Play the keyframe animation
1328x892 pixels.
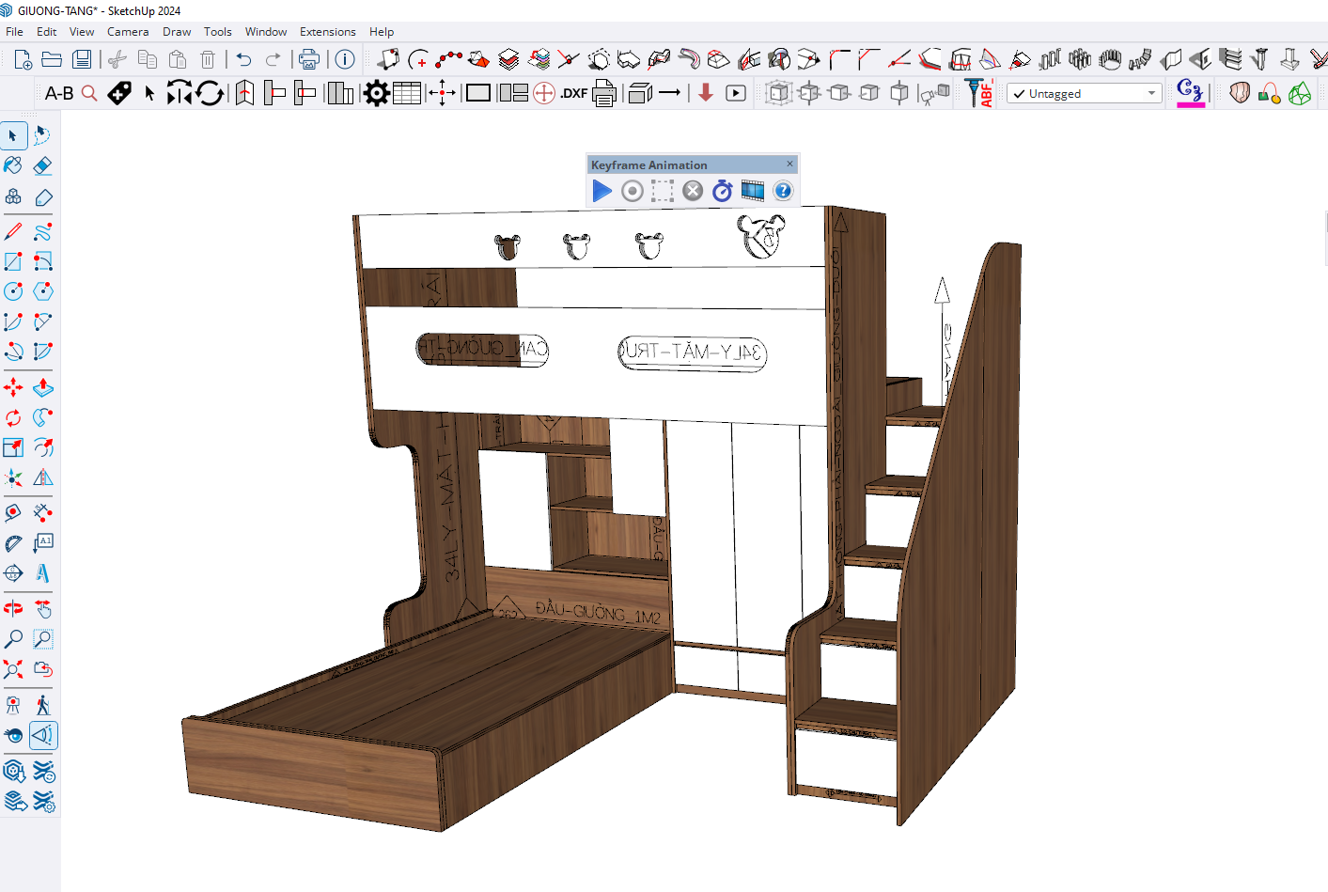coord(602,191)
